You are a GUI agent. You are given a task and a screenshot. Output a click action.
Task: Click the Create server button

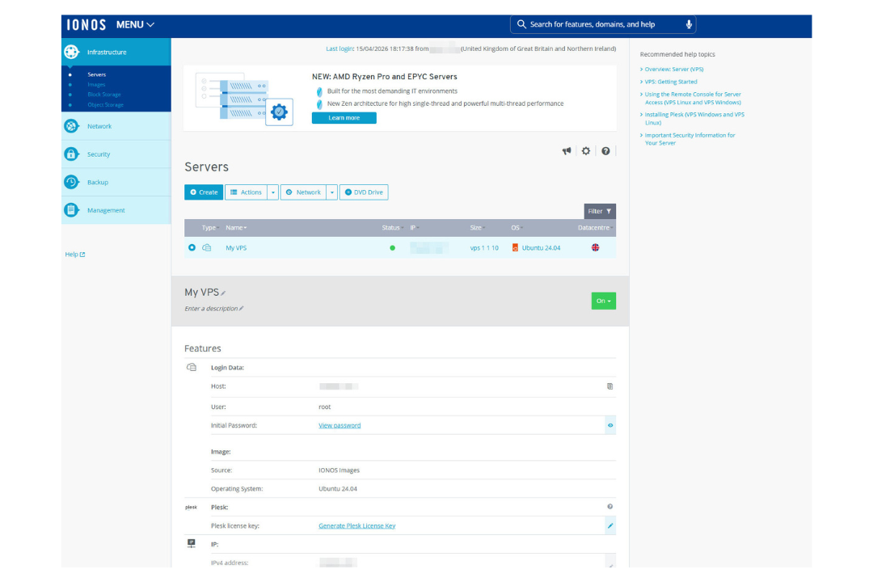click(x=204, y=192)
